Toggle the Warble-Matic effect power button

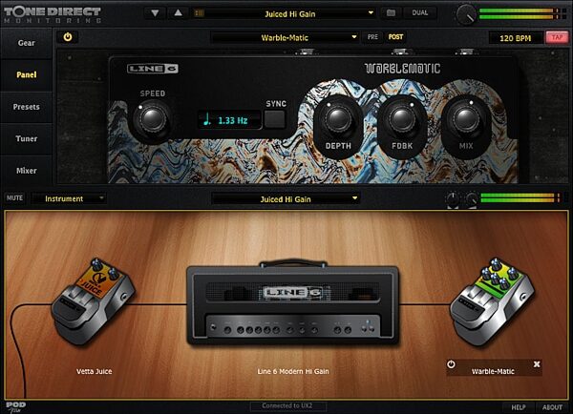(68, 37)
